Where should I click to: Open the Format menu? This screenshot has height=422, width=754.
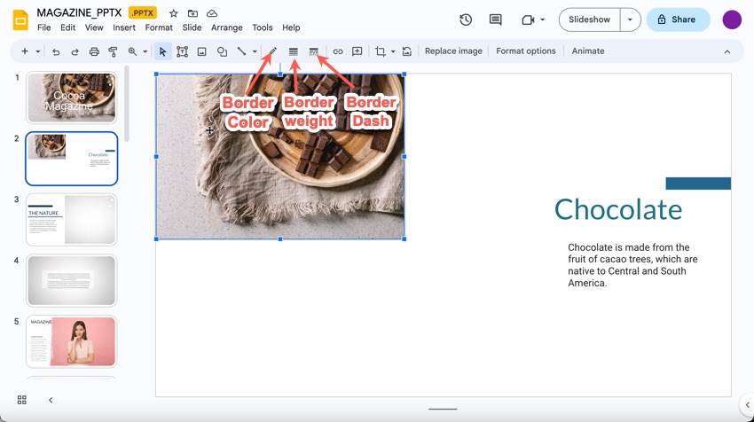(159, 27)
